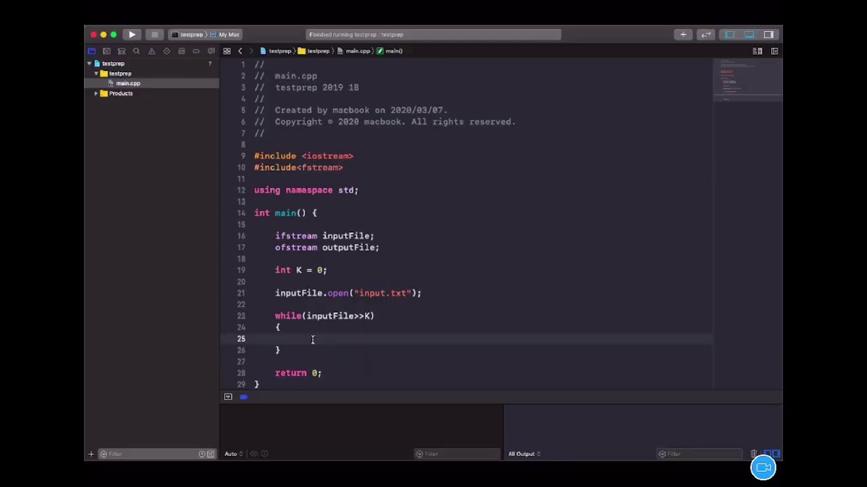Show only recently modified files
Image resolution: width=867 pixels, height=487 pixels.
pyautogui.click(x=202, y=454)
